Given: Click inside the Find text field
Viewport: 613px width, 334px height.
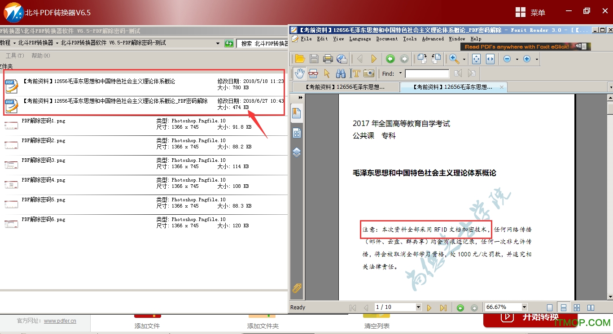Looking at the screenshot, I should (427, 74).
